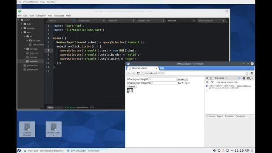Image resolution: width=272 pixels, height=153 pixels.
Task: Open the Atom File menu
Action: [20, 16]
